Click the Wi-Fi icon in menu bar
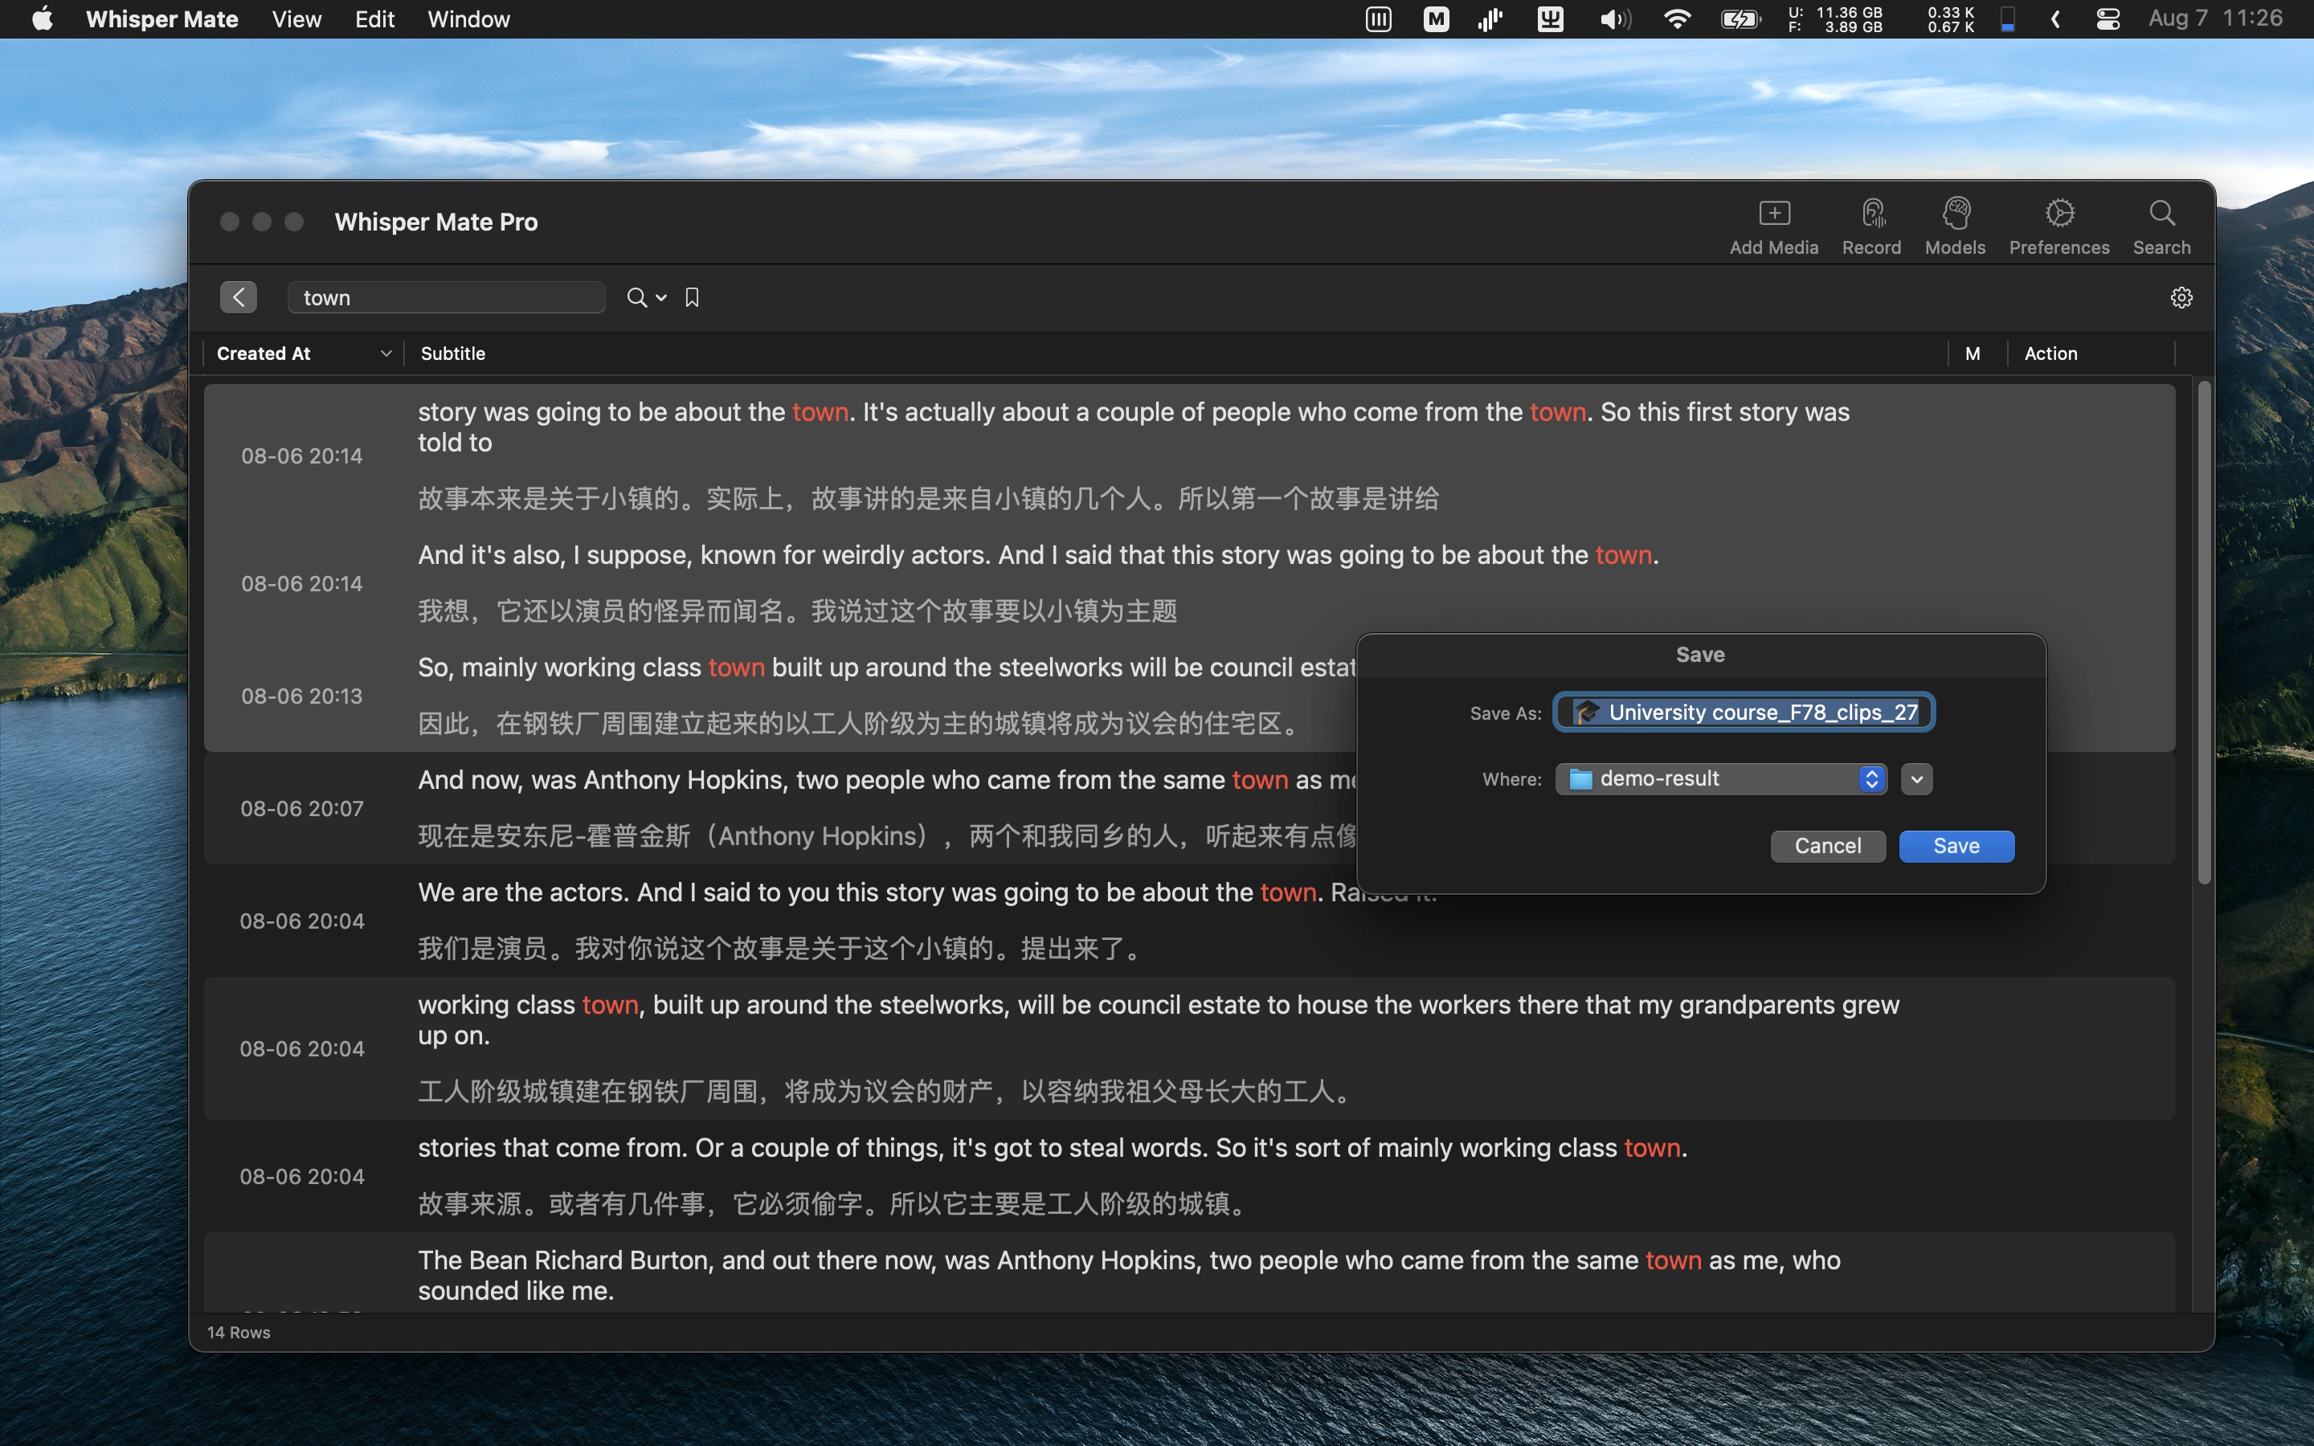This screenshot has height=1446, width=2314. (x=1677, y=19)
